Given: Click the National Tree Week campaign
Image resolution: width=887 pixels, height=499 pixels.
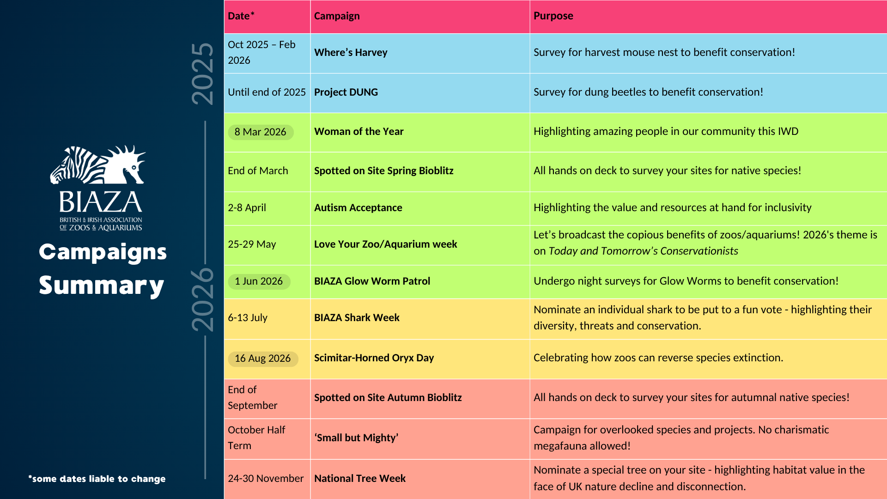Looking at the screenshot, I should point(359,479).
